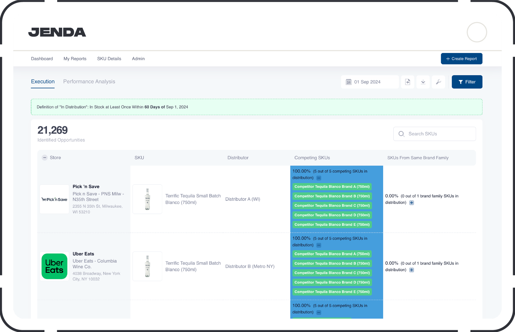Collapse all rows via Store header minus
This screenshot has height=332, width=515.
pos(45,158)
